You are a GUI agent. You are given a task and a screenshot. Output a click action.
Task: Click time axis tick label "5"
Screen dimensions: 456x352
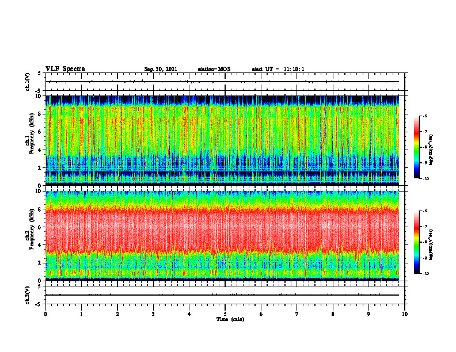click(225, 314)
